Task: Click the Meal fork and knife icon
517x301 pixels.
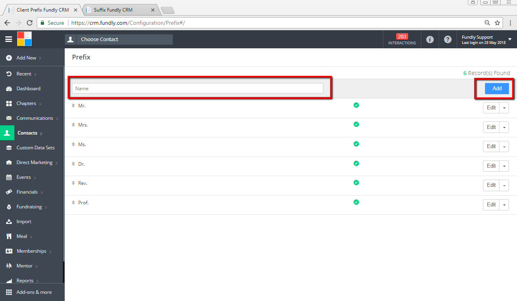Action: tap(9, 236)
